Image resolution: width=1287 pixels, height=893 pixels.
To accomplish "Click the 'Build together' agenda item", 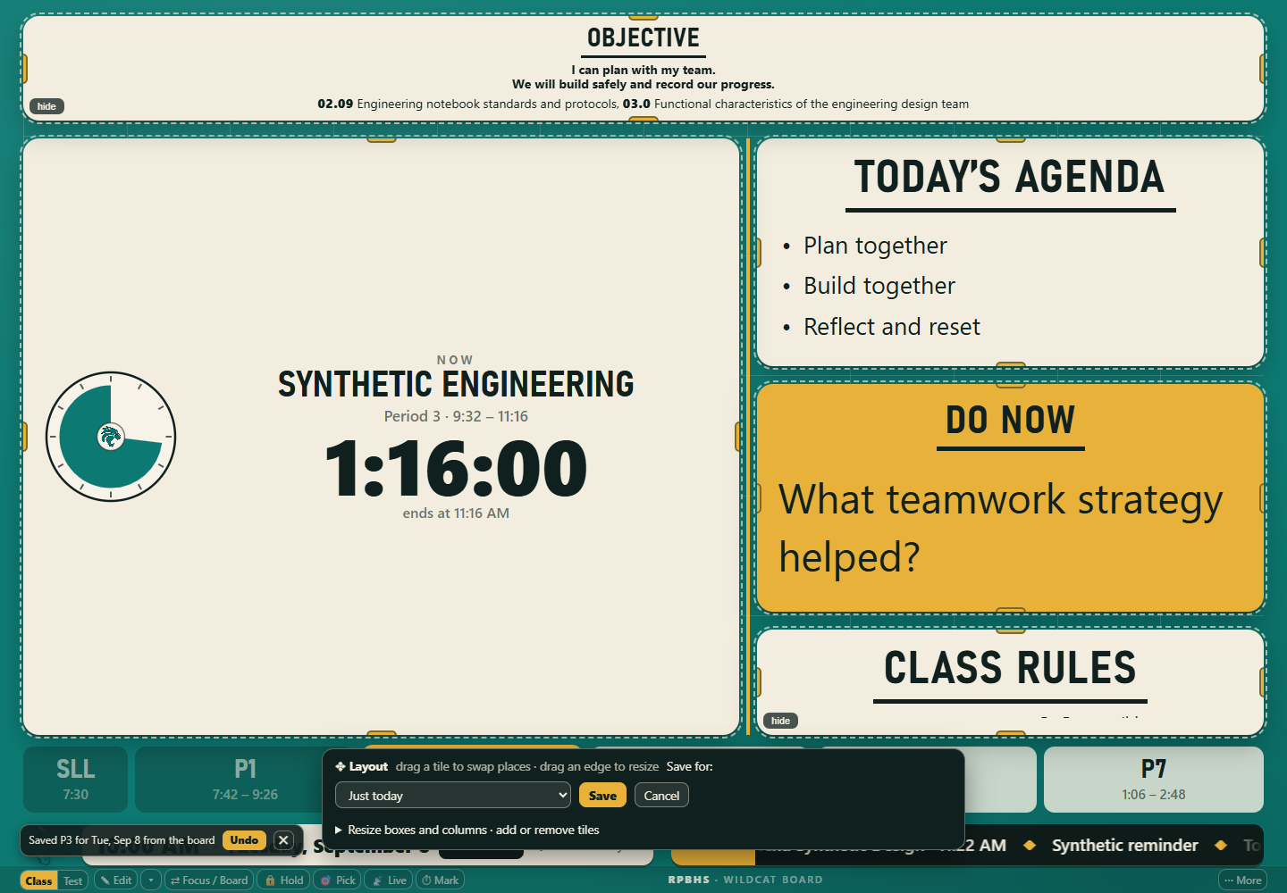I will click(879, 286).
